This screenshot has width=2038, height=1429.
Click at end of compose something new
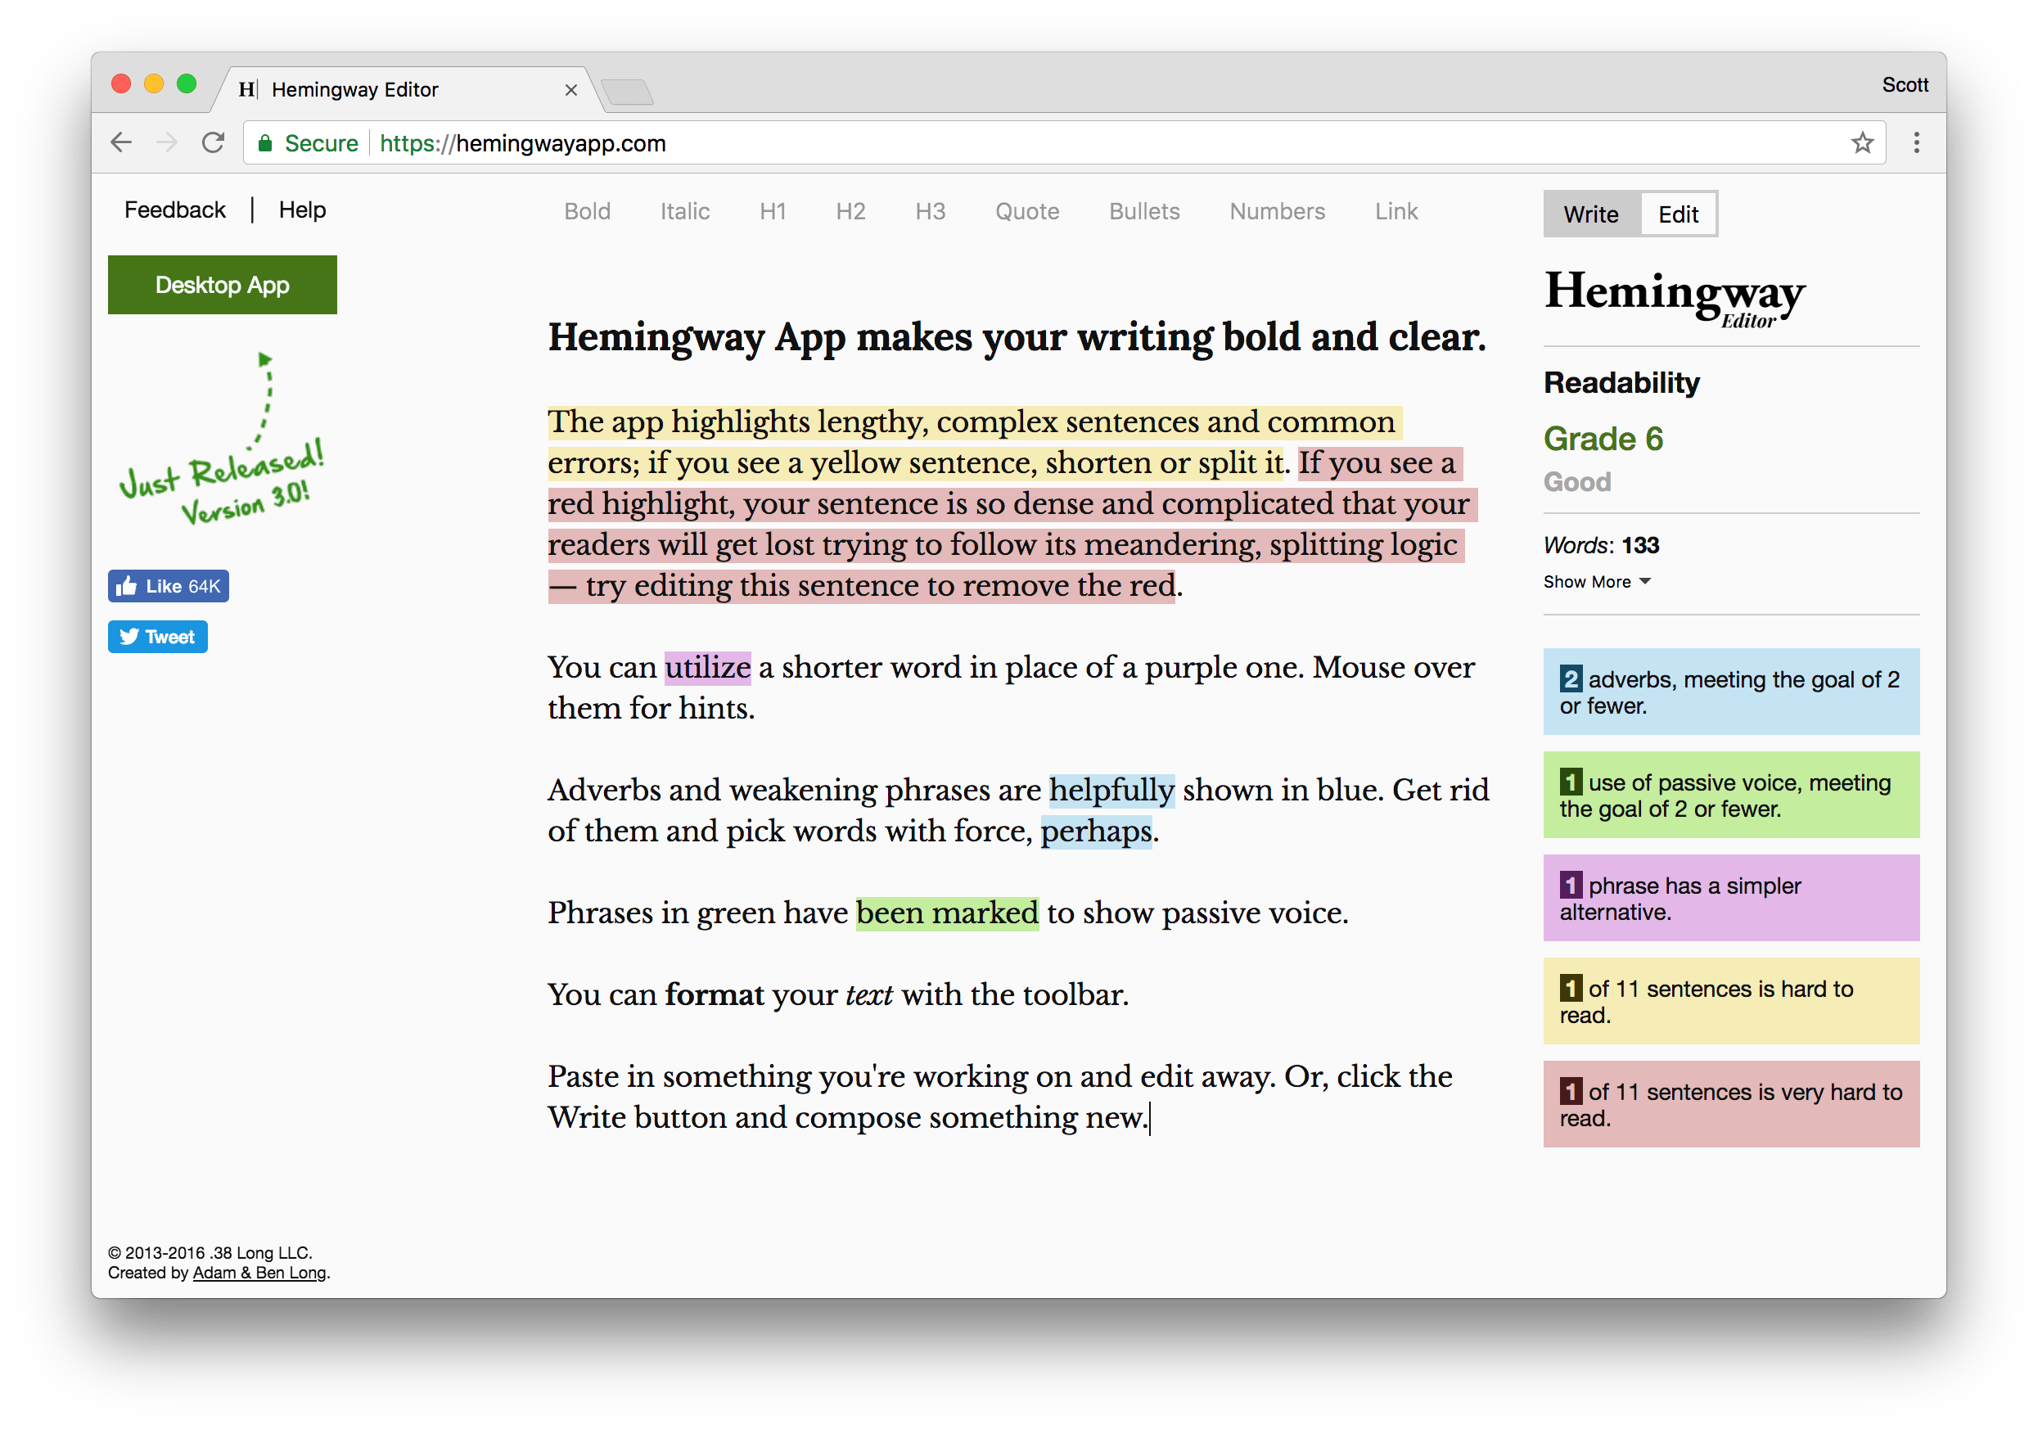[x=1148, y=1117]
